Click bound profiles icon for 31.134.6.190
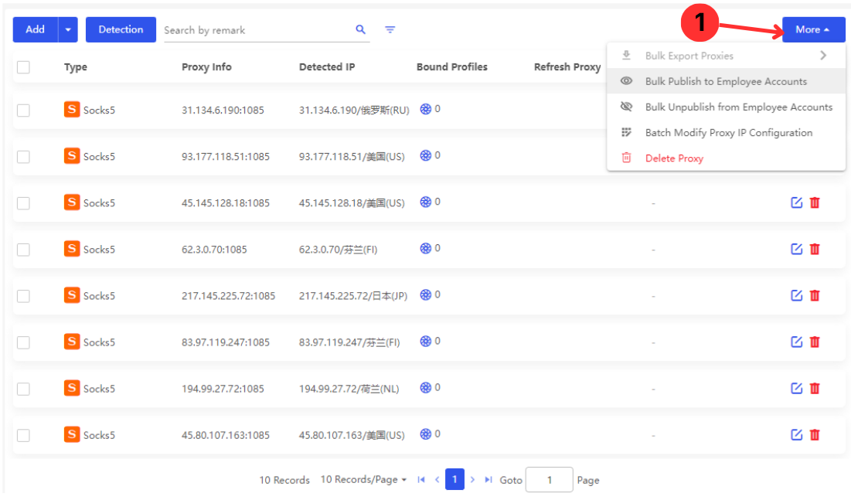The image size is (851, 500). point(425,109)
